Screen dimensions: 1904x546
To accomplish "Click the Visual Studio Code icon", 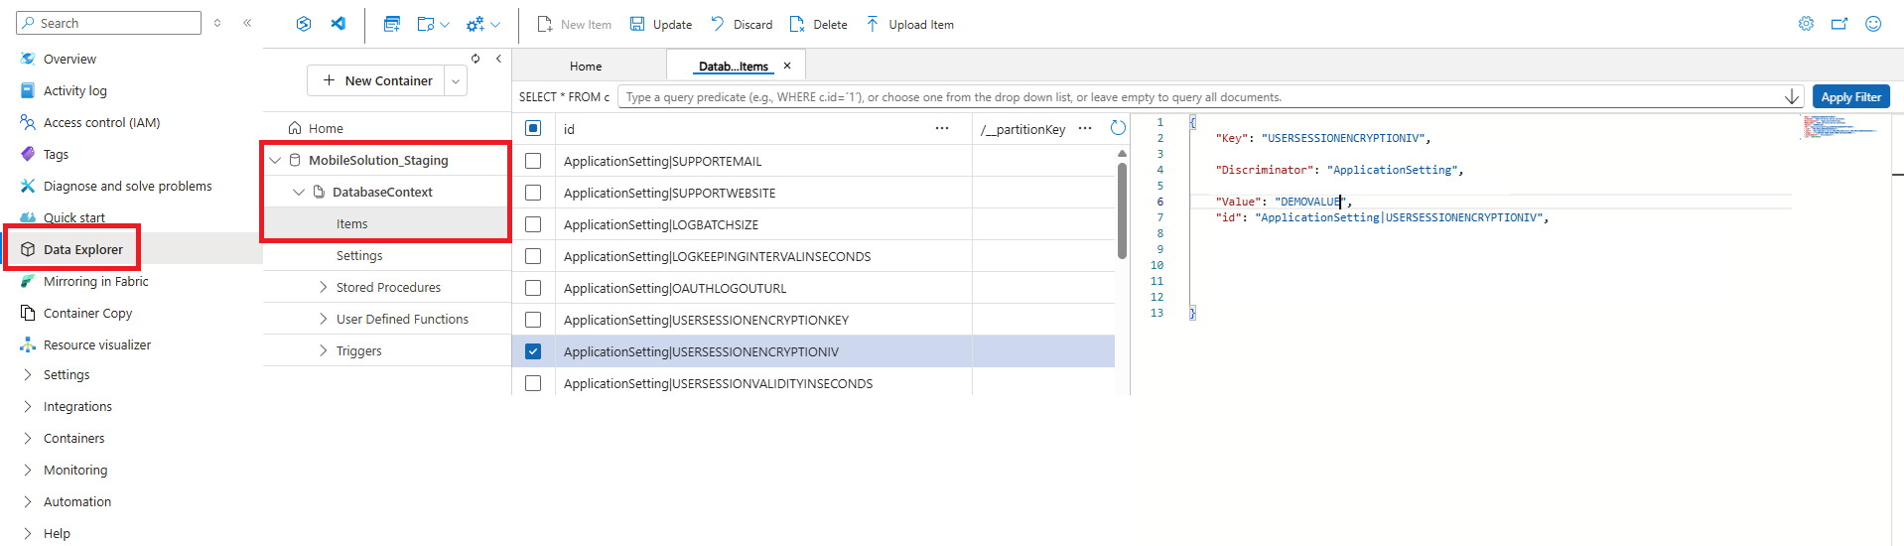I will [x=339, y=24].
